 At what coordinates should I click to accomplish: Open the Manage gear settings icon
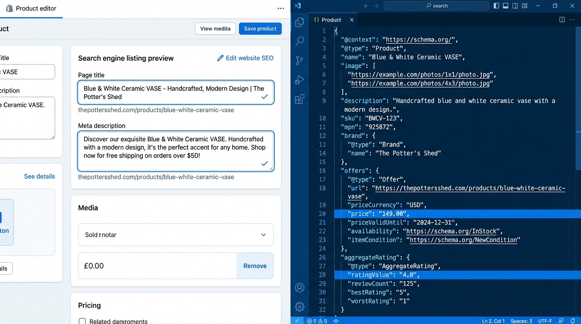coord(299,307)
